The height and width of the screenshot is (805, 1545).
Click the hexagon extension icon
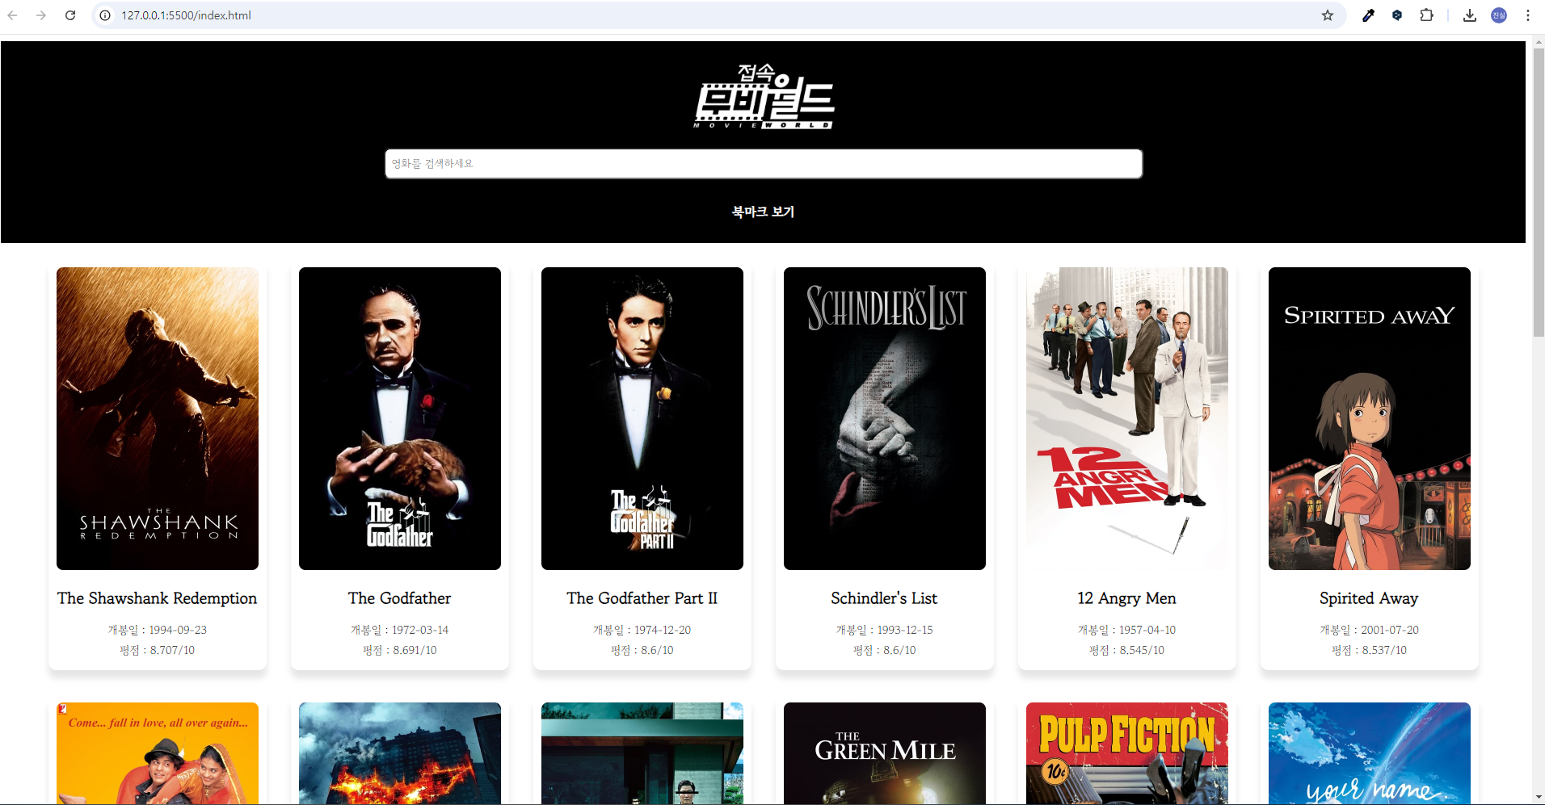pyautogui.click(x=1397, y=15)
